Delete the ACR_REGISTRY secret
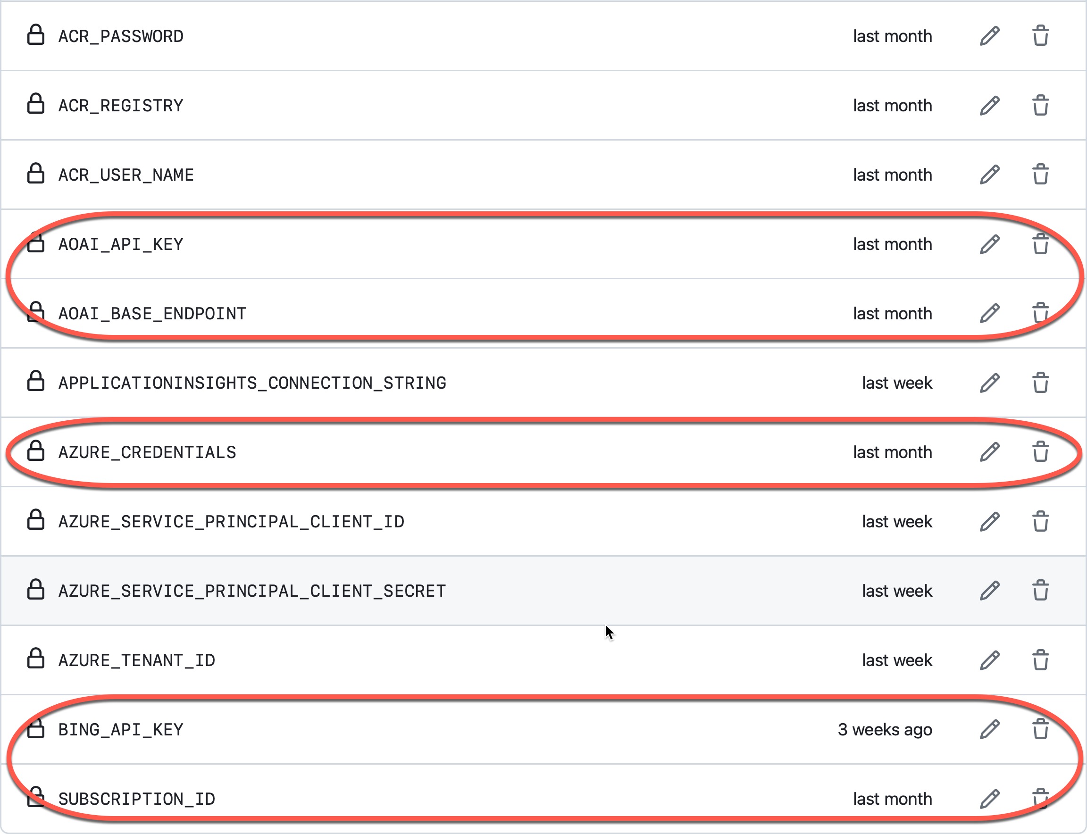The height and width of the screenshot is (834, 1087). coord(1040,106)
